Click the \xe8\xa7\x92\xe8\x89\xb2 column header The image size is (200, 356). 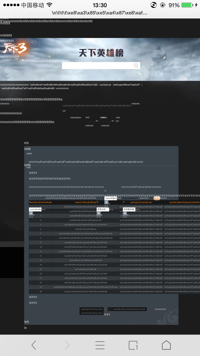86,202
